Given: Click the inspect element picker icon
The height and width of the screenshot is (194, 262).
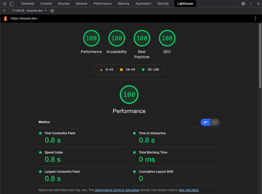Looking at the screenshot, I should 4,4.
